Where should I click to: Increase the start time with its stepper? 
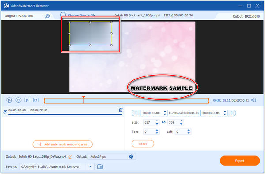(x=165, y=112)
